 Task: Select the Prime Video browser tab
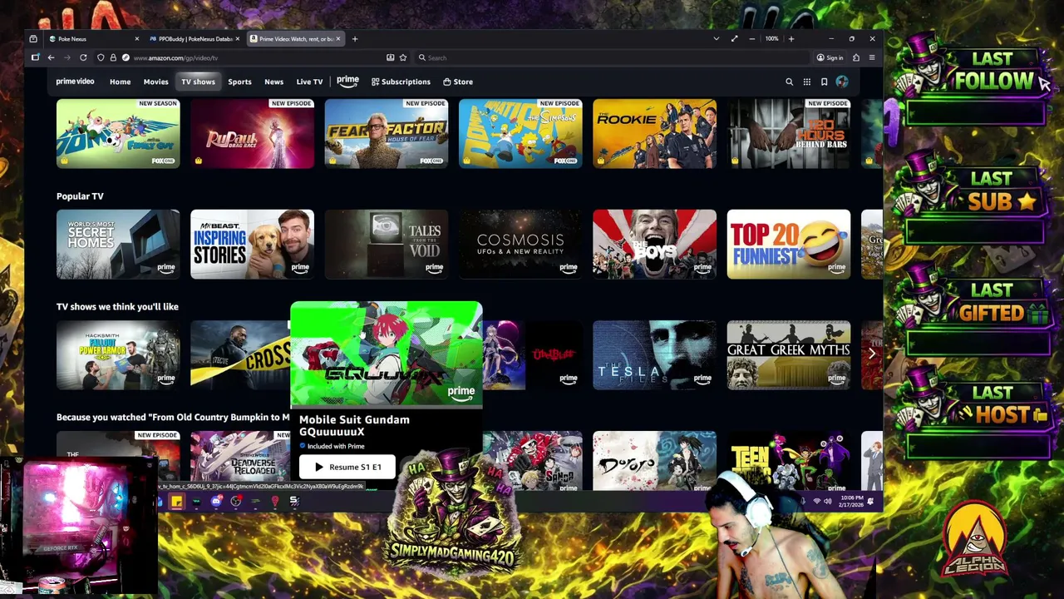click(x=295, y=39)
